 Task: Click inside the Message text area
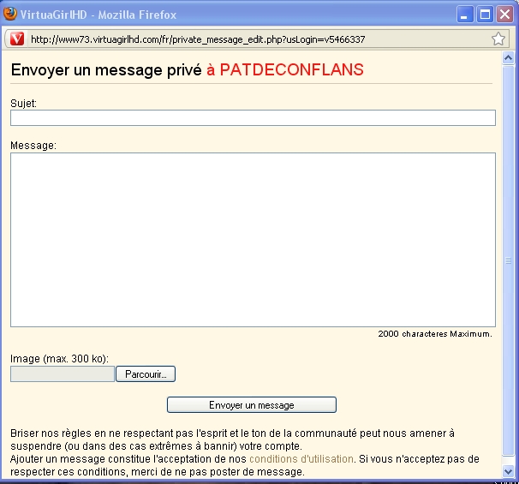[253, 240]
